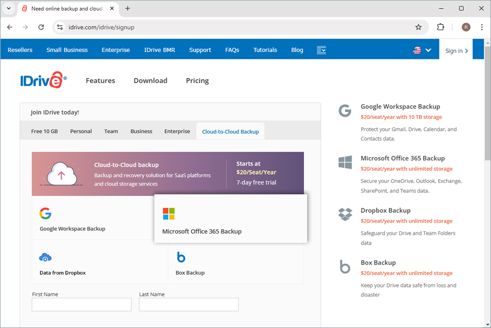Go back to the previous page

pos(10,27)
